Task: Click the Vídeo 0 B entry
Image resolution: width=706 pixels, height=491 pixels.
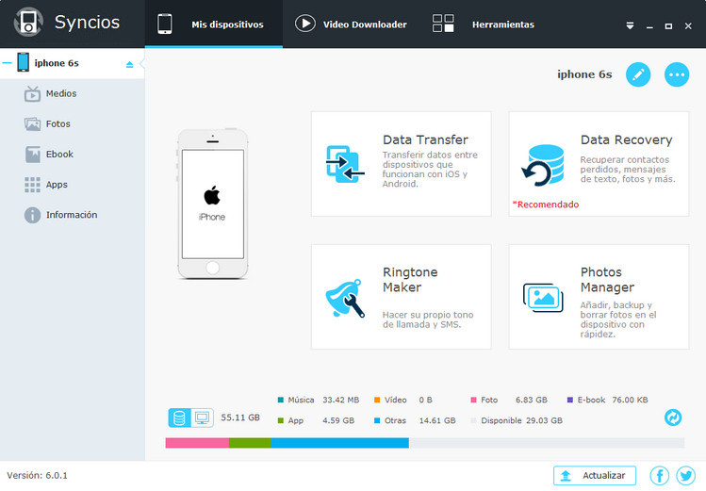Action: (403, 400)
